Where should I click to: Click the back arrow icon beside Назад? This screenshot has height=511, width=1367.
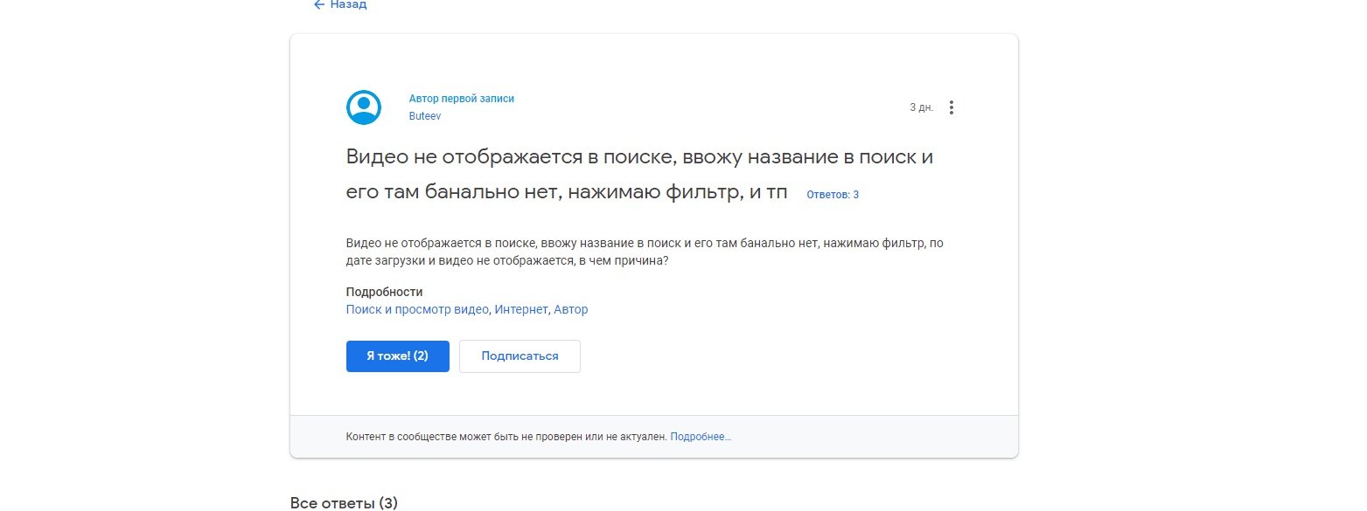[319, 4]
